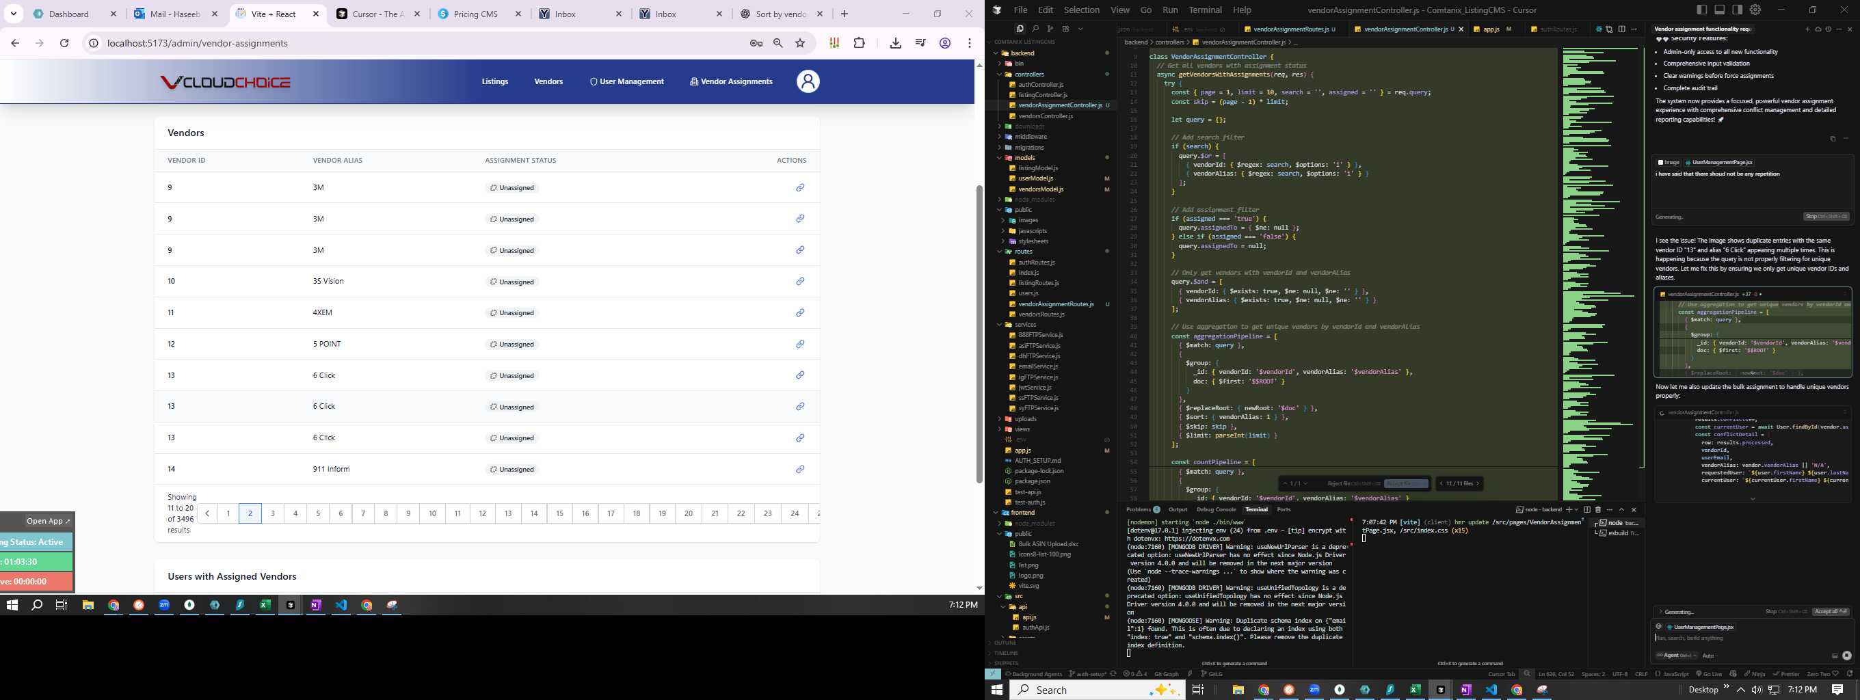Open Explorer view in Cursor activity bar
This screenshot has width=1860, height=700.
coord(1020,29)
